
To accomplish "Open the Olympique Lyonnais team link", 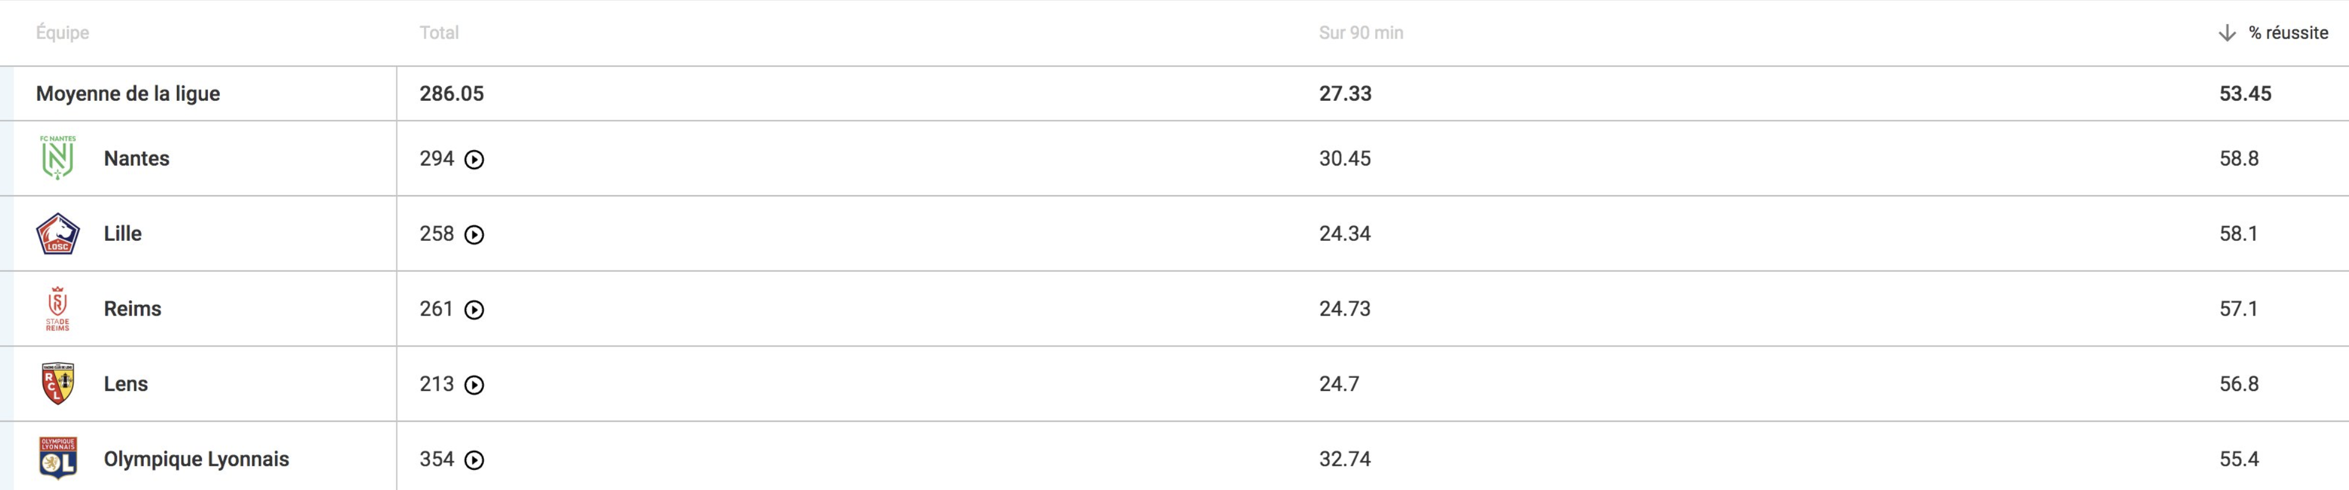I will [196, 459].
